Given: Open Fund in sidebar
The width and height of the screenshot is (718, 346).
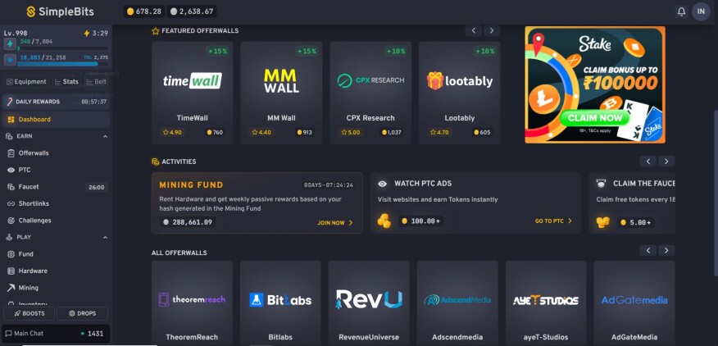Looking at the screenshot, I should click(56, 254).
